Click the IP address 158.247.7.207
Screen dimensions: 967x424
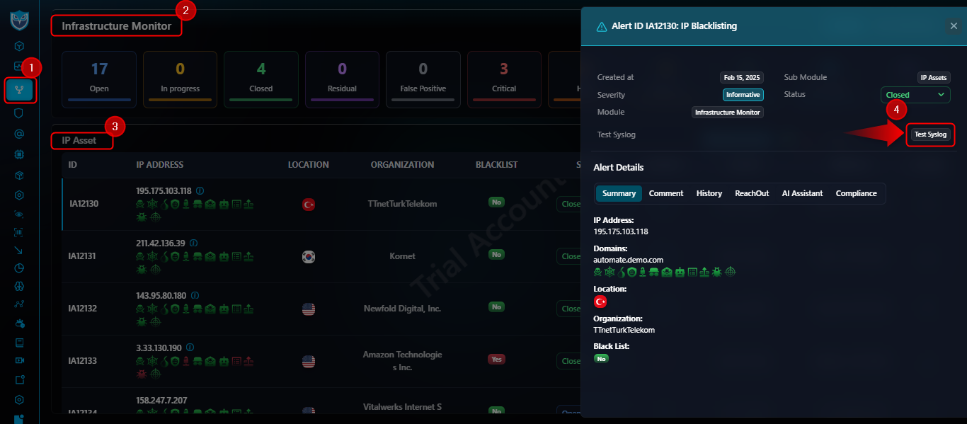161,401
